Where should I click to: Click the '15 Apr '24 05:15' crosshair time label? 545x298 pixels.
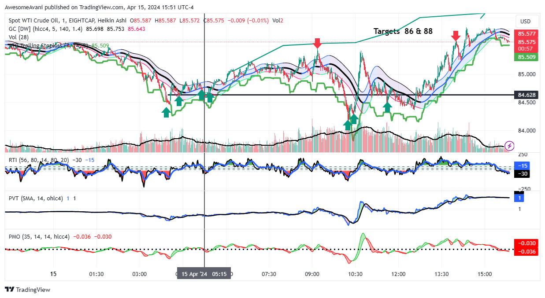coord(204,274)
